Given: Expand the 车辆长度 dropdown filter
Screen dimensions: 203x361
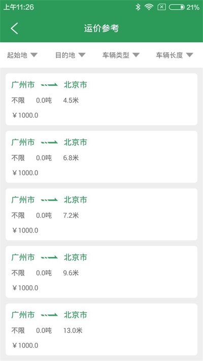Looking at the screenshot, I should [175, 55].
